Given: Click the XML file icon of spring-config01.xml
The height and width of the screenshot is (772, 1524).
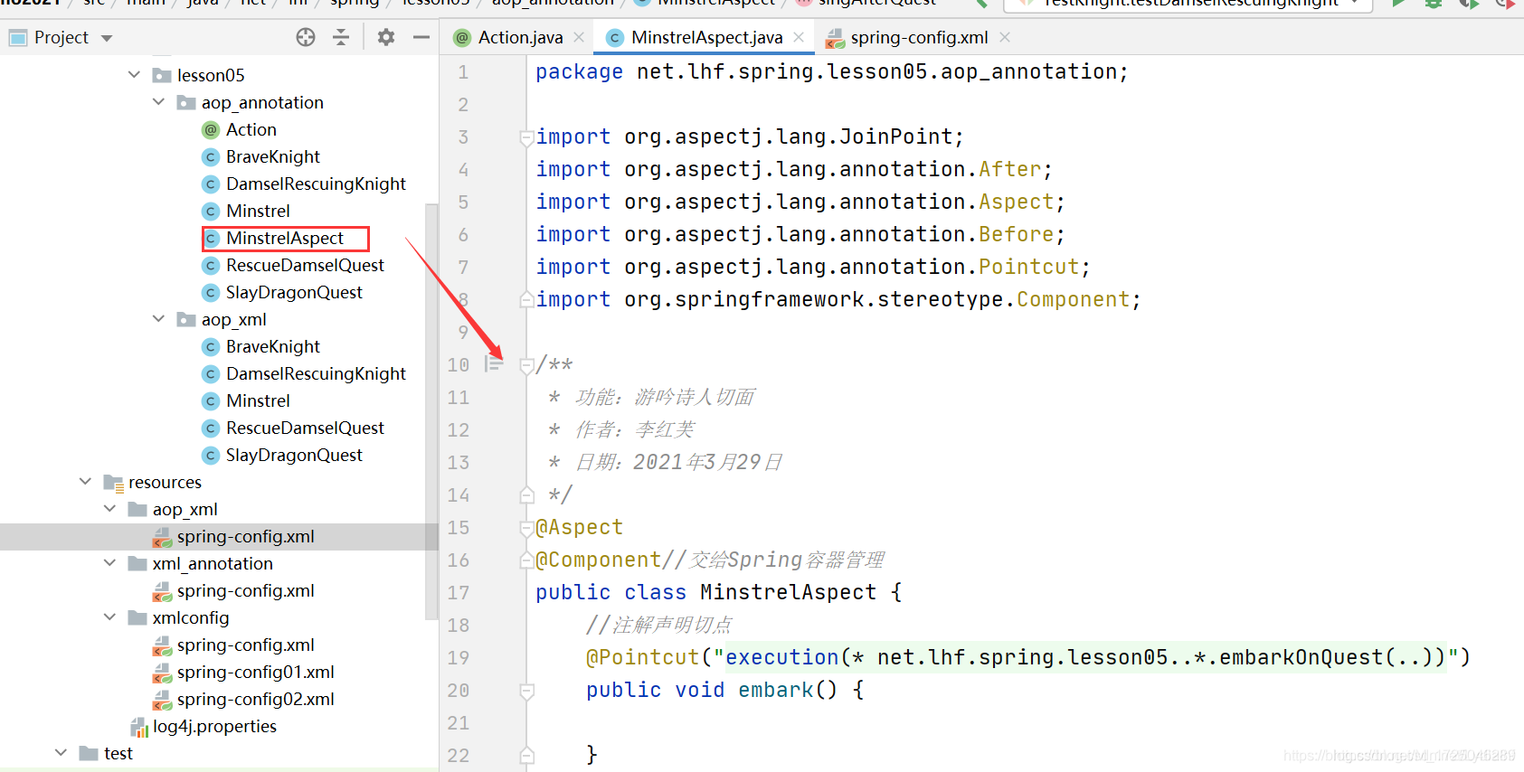Looking at the screenshot, I should pyautogui.click(x=162, y=673).
